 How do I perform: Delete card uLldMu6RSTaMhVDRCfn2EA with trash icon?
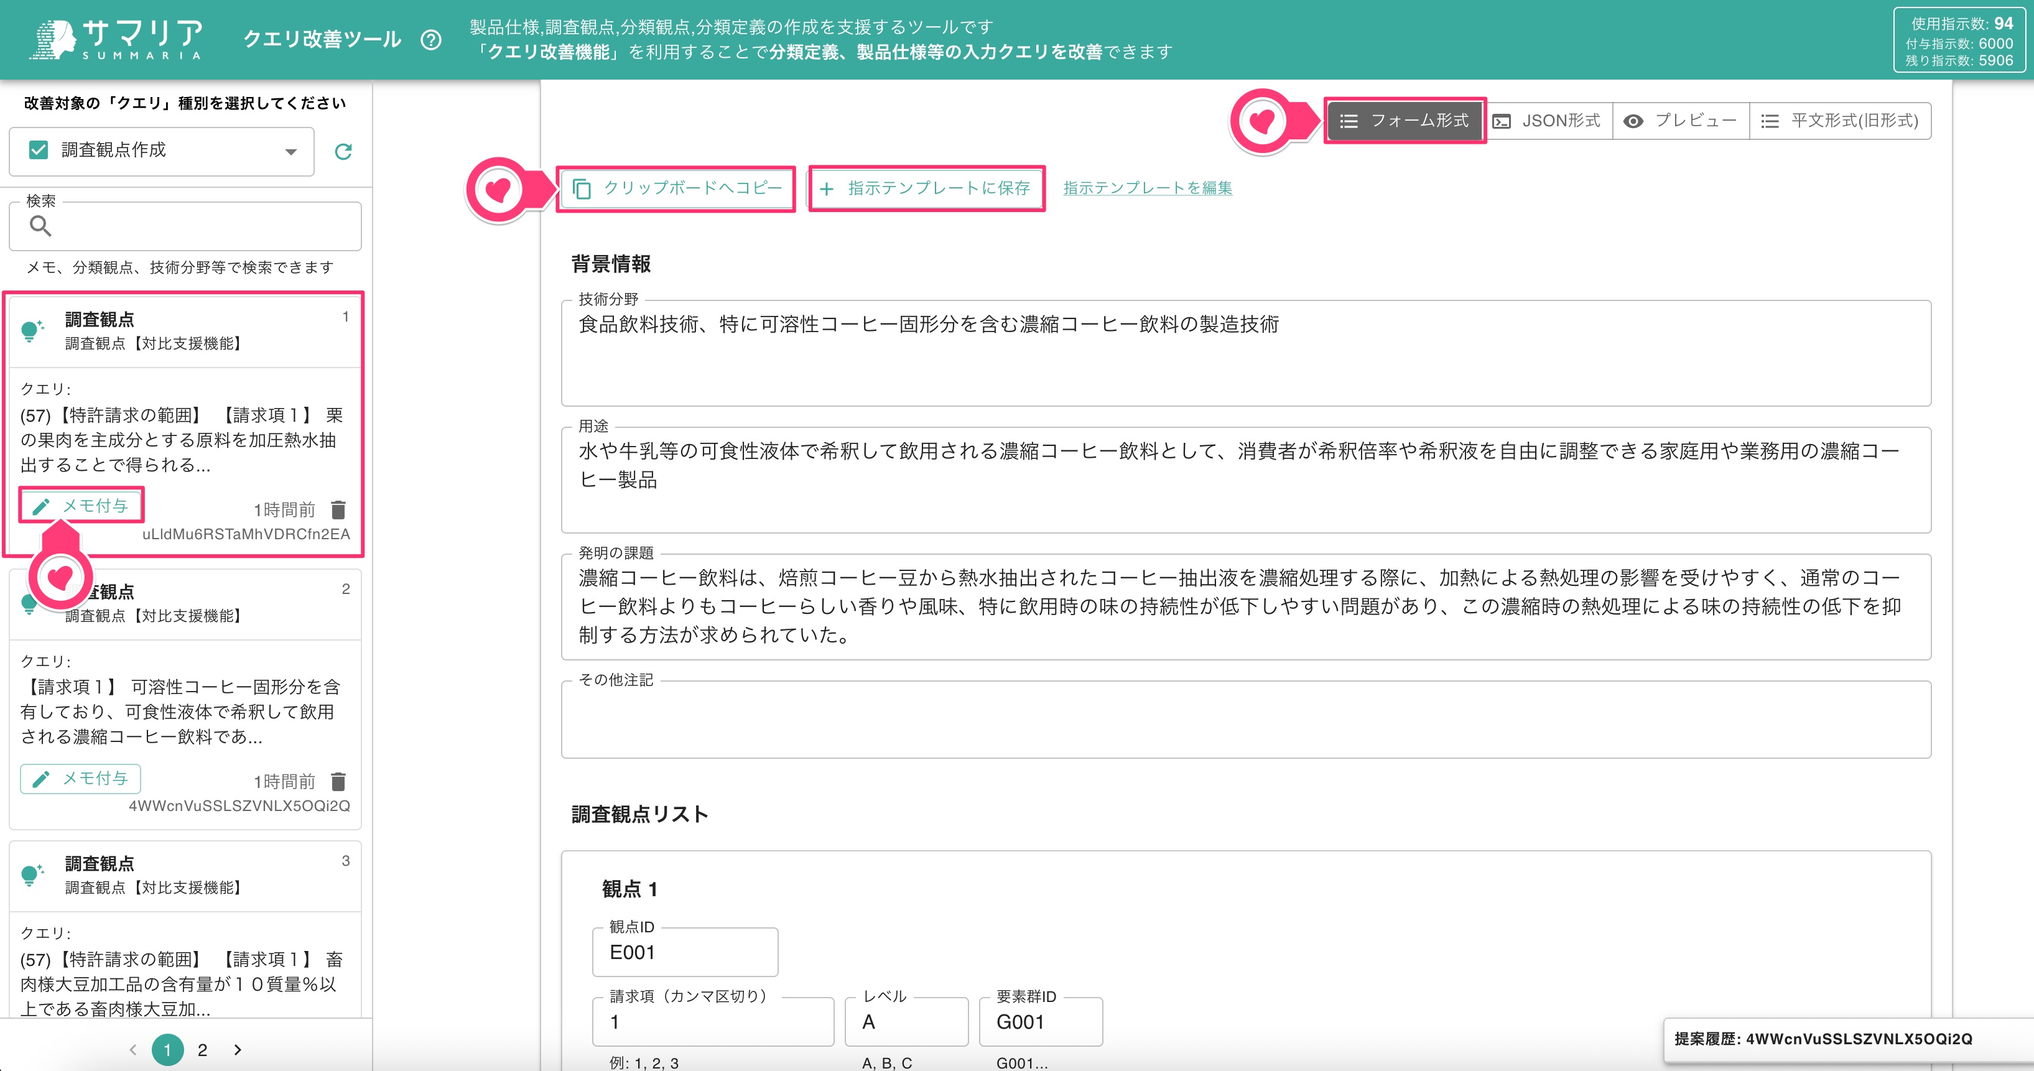pos(338,509)
